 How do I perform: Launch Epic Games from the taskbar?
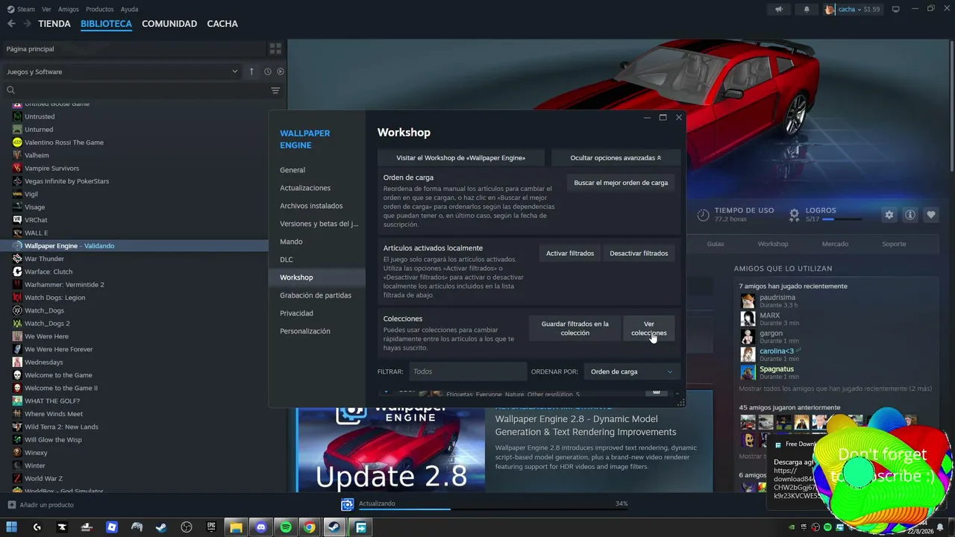(211, 527)
